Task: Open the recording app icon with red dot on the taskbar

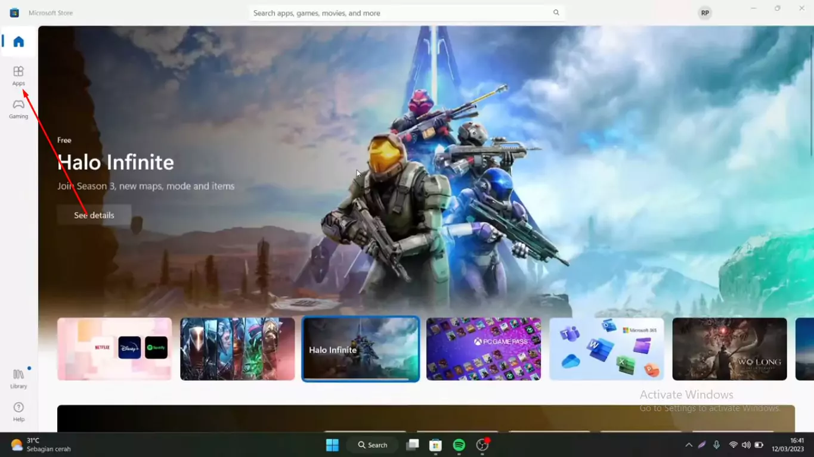Action: pyautogui.click(x=482, y=445)
